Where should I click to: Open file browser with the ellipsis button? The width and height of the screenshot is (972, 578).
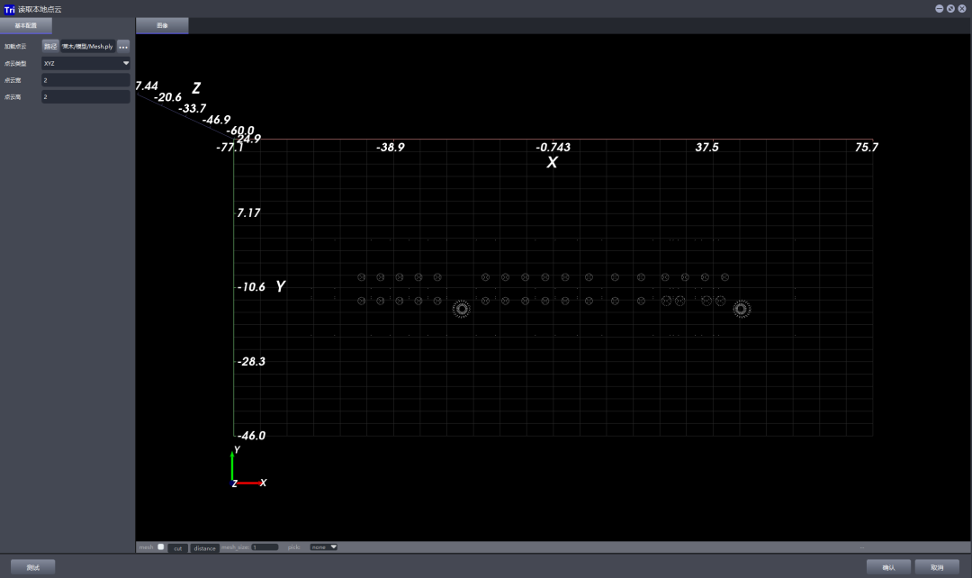(x=123, y=46)
